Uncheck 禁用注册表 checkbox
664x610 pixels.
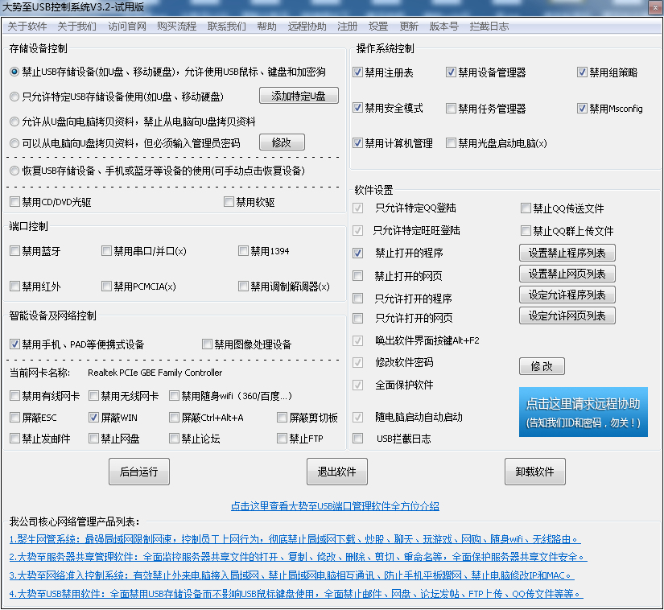click(x=358, y=72)
